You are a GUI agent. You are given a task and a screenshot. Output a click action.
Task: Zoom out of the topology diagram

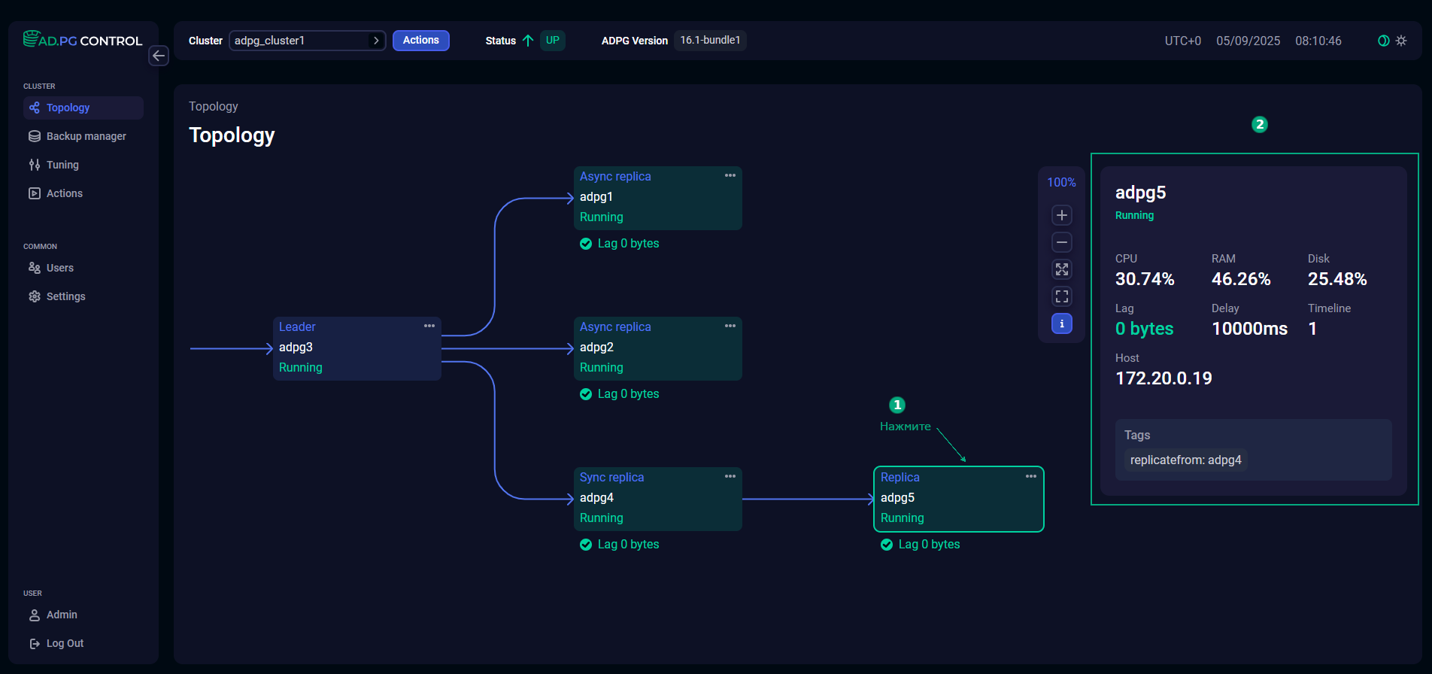pos(1061,242)
